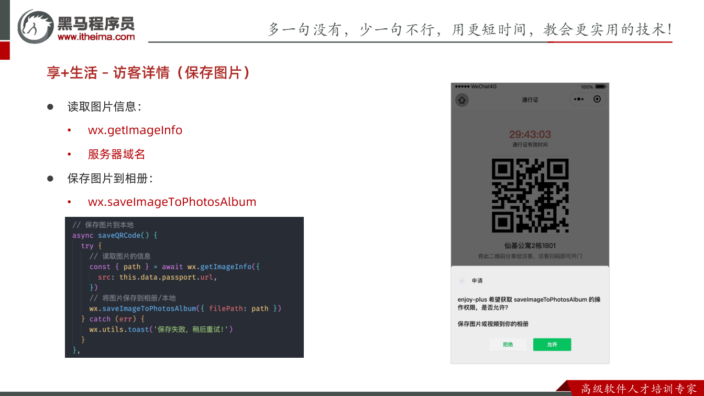This screenshot has width=704, height=396.
Task: Click the src: this.data.passport.url code line
Action: 157,277
